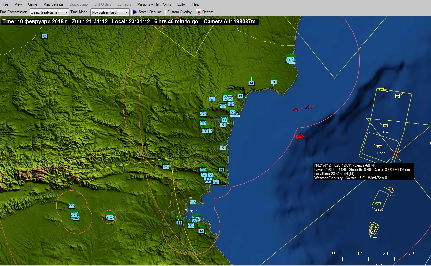The height and width of the screenshot is (266, 431).
Task: Open the Game menu
Action: click(32, 4)
